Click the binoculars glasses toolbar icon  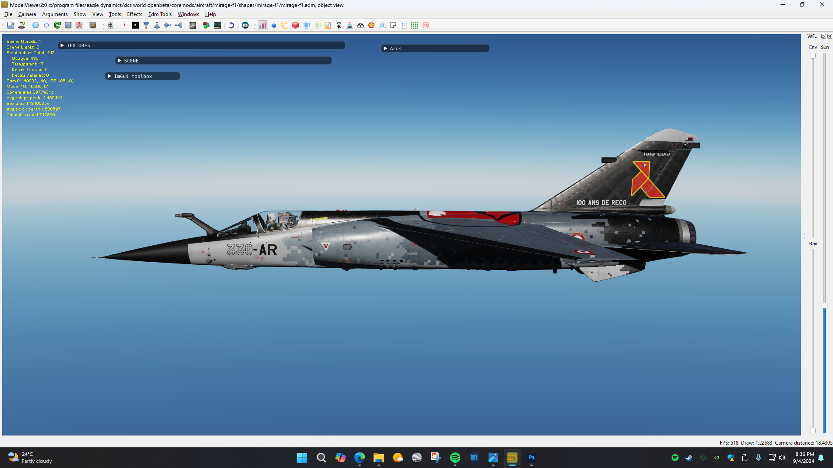coord(361,25)
